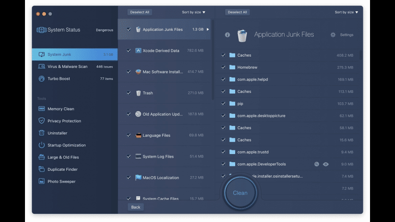Uncheck the pip folder checkbox
The image size is (395, 222).
(223, 104)
